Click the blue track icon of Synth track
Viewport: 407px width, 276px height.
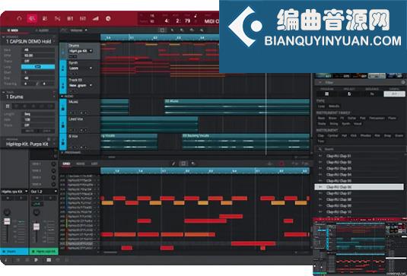pos(63,68)
